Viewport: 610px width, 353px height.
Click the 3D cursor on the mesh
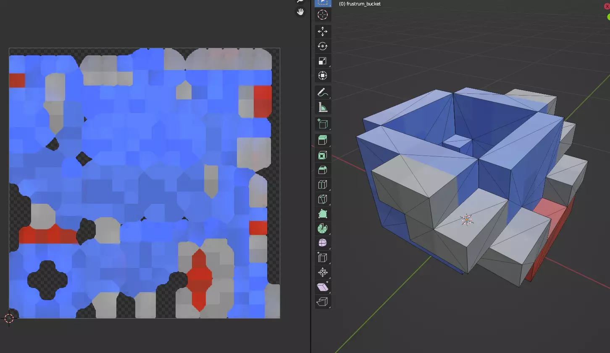tap(467, 219)
